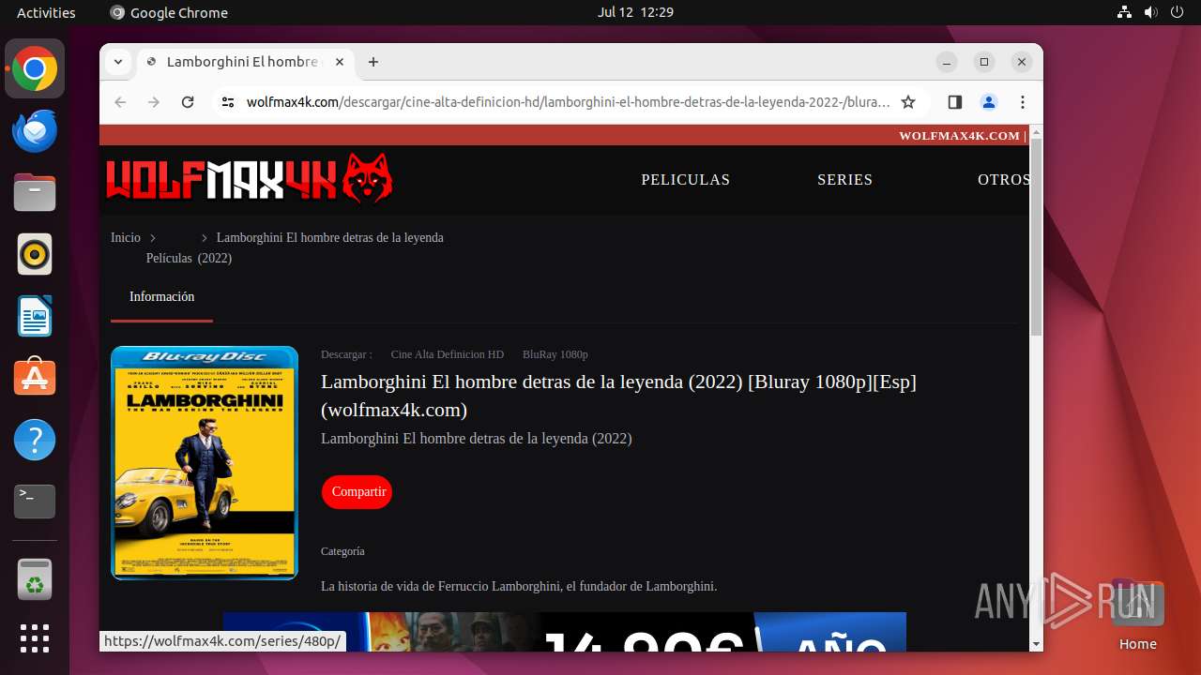The height and width of the screenshot is (675, 1201).
Task: Click the network status icon in top bar
Action: 1125,12
